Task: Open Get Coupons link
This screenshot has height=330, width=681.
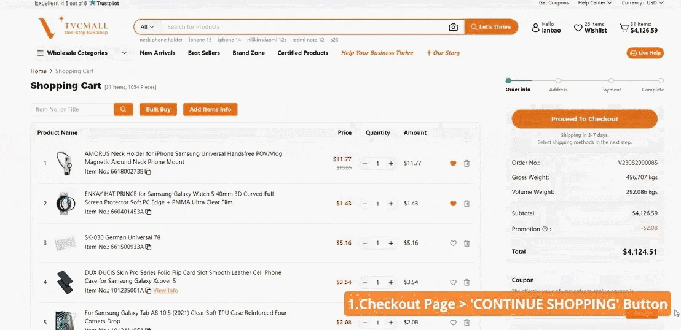Action: click(554, 2)
